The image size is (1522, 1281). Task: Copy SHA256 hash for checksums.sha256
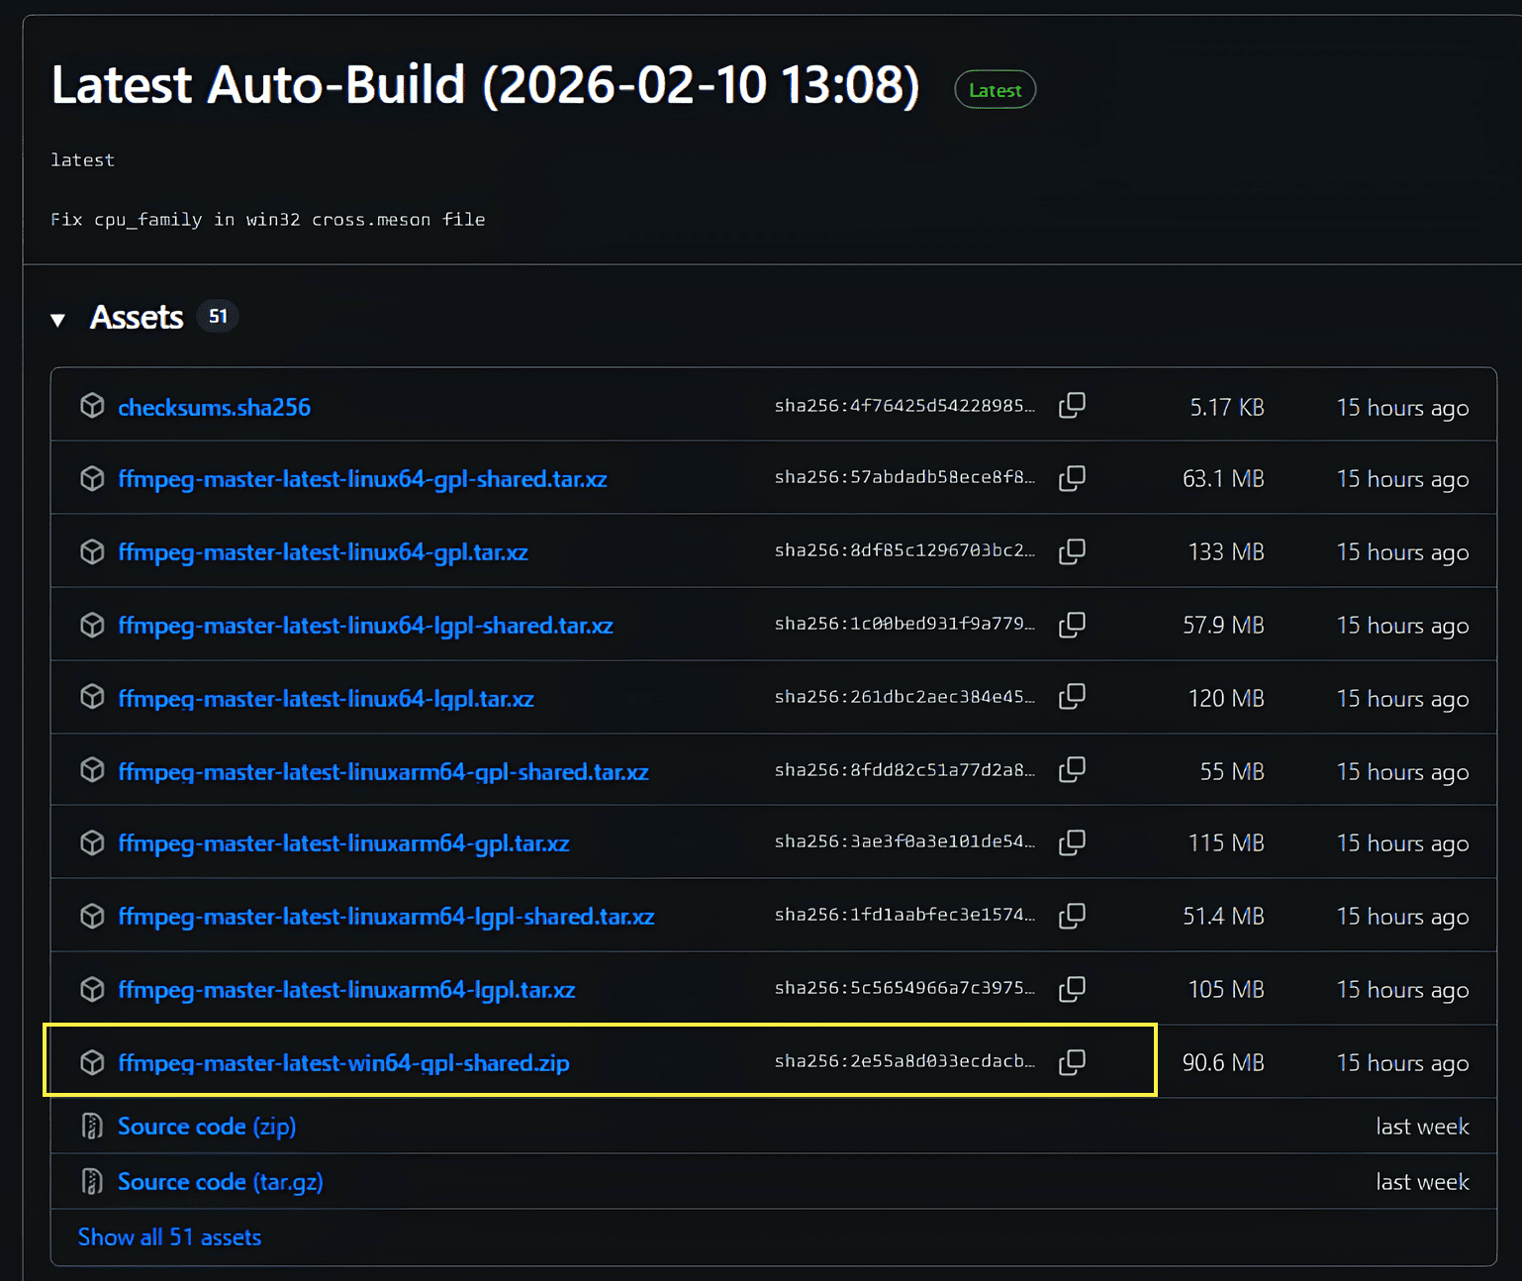pos(1072,406)
